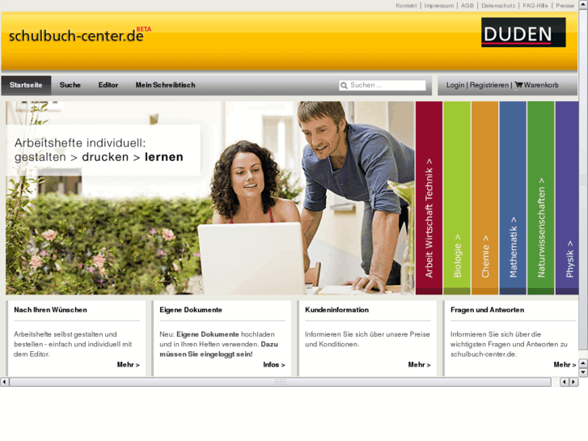Select the red Arbeit Wirtschaft Technik book spine
The image size is (588, 441).
click(429, 197)
